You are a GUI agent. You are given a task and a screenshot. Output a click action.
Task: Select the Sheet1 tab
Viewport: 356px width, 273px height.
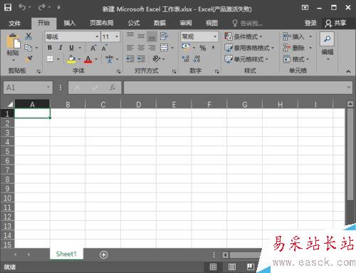[66, 254]
